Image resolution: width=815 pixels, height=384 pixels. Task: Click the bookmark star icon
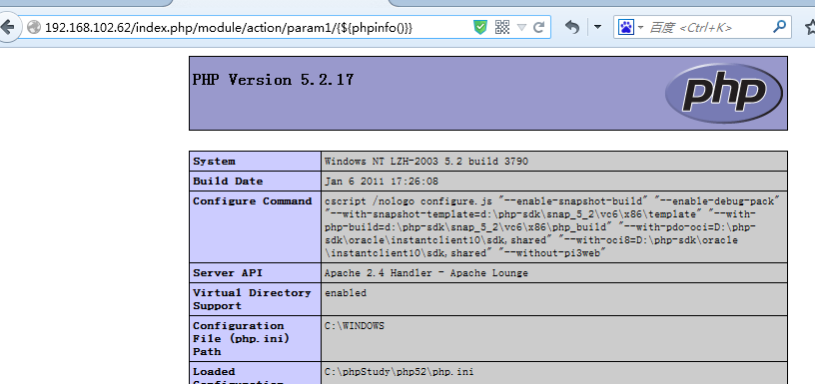810,27
